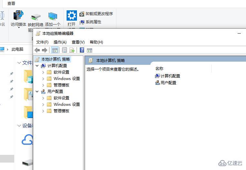
Task: Collapse the 设备 group in File Explorer
Action: [19, 125]
